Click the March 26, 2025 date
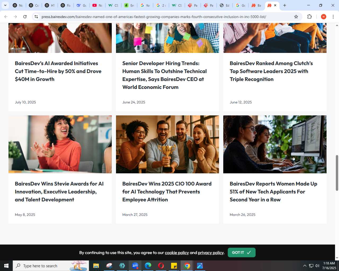The image size is (339, 271). coord(243,215)
